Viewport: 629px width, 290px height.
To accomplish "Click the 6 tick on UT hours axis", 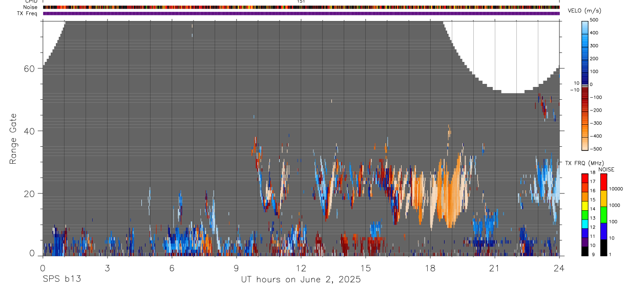I will click(x=172, y=268).
